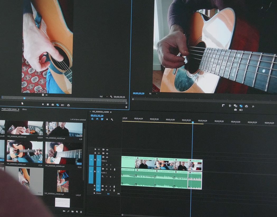Click the timeline playhead at 00;03;35;29
Viewport: 277px width, 217px height.
pos(193,122)
